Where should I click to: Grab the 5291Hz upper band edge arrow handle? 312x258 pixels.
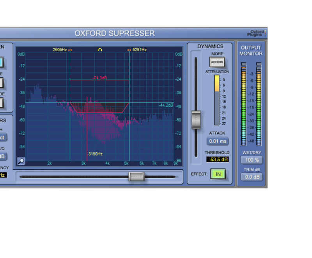tap(129, 50)
